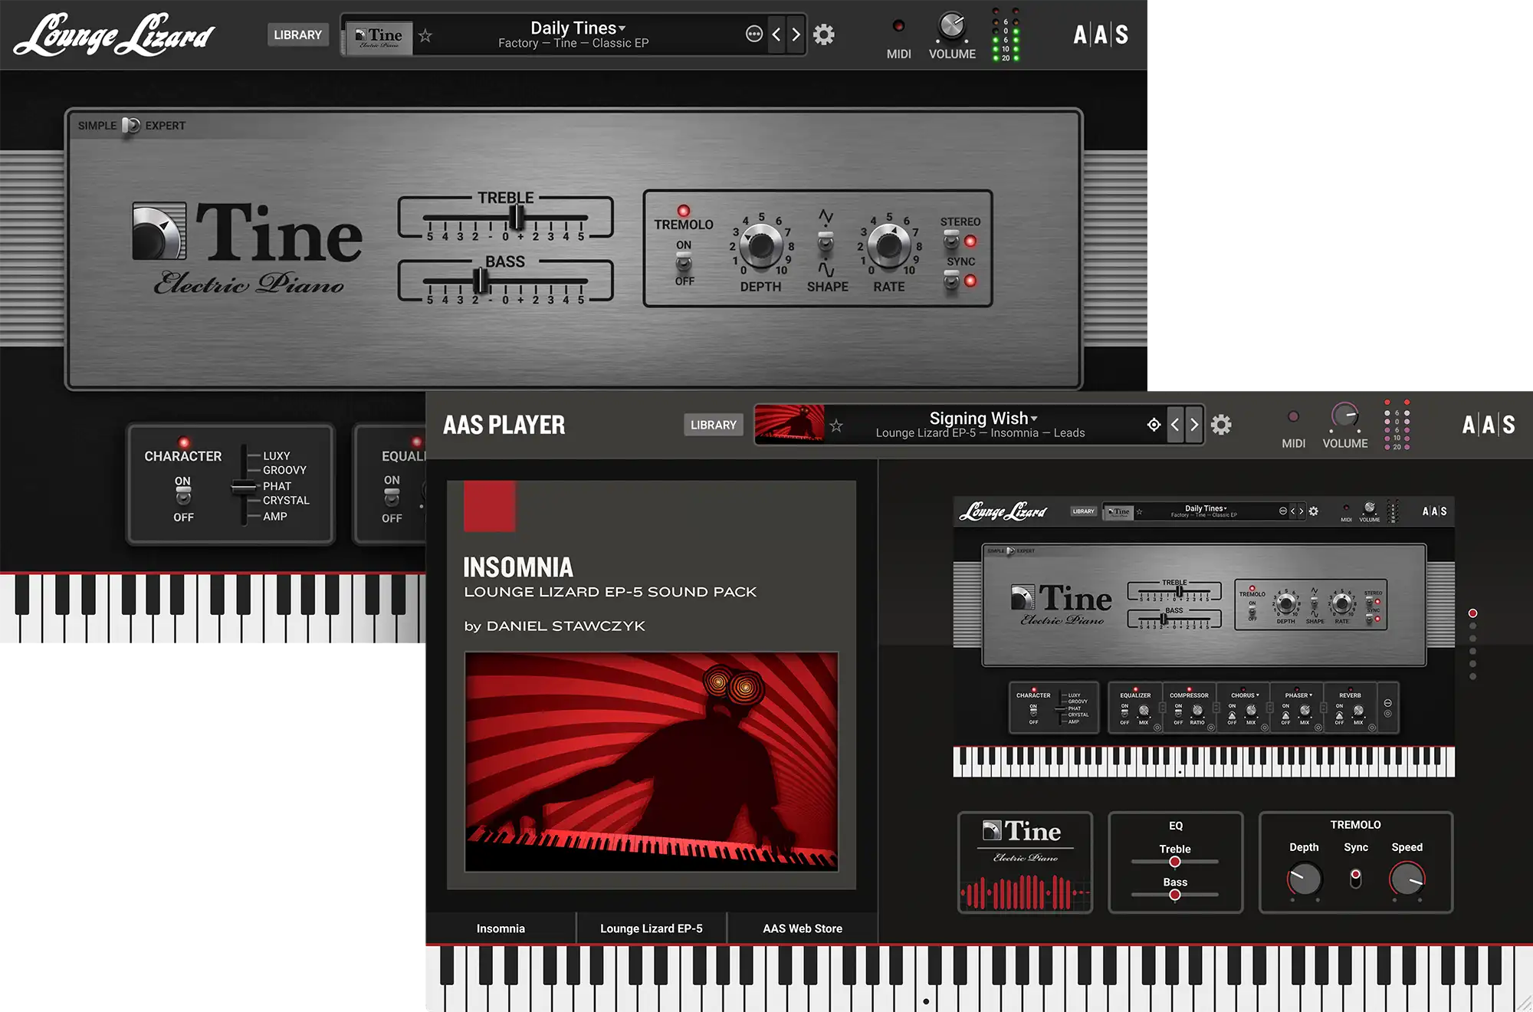This screenshot has height=1012, width=1533.
Task: Toggle Sync switch in AAS Player tremolo
Action: [x=1356, y=879]
